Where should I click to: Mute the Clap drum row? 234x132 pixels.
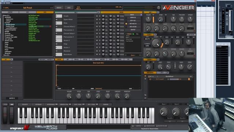(97, 44)
